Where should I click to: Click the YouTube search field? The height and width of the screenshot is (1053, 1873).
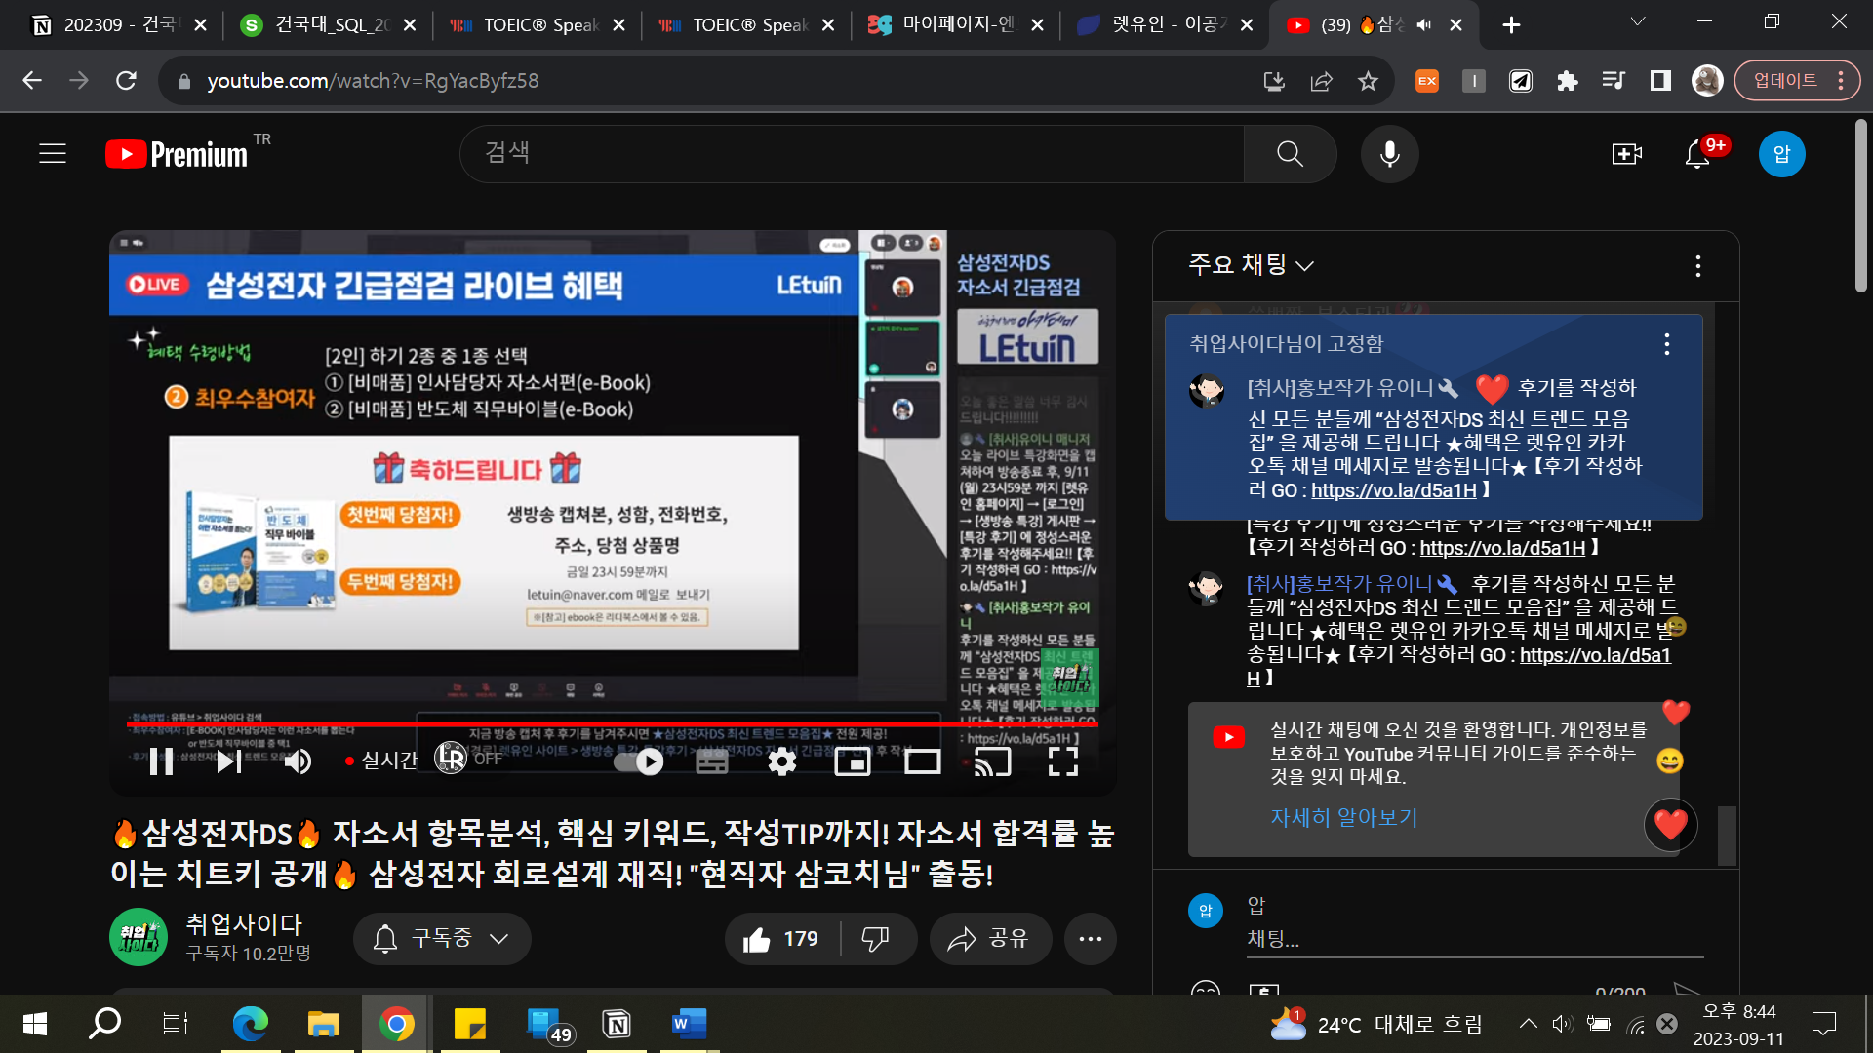coord(852,153)
